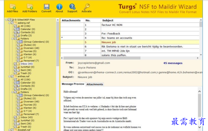Click the aaberg.nsf file icon
The height and width of the screenshot is (131, 208).
point(15,23)
